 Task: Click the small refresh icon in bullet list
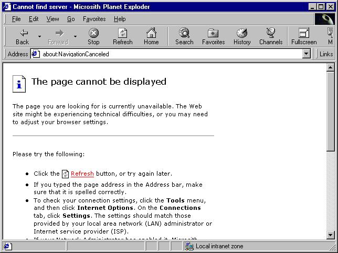[x=65, y=174]
